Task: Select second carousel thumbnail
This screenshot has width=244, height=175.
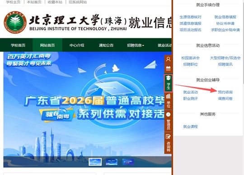Action: [112, 162]
